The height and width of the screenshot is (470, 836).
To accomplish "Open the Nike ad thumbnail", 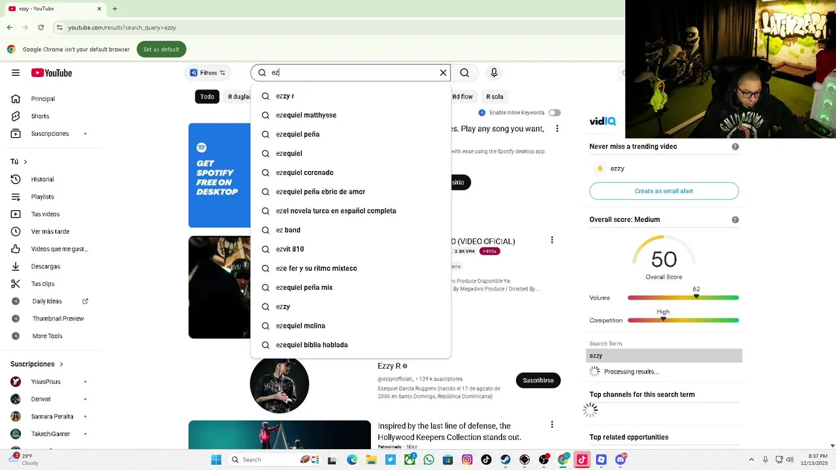I will pyautogui.click(x=280, y=435).
